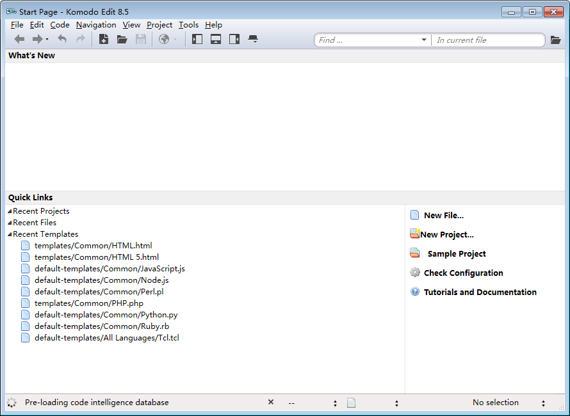Screen dimensions: 570x416
Task: Click the Pre-loading code intelligence database message
Action: pos(97,403)
